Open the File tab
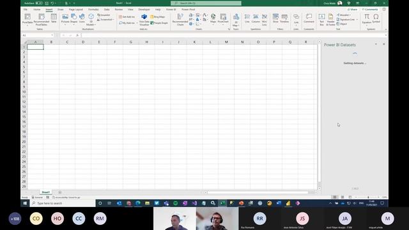This screenshot has height=230, width=409. click(x=26, y=10)
